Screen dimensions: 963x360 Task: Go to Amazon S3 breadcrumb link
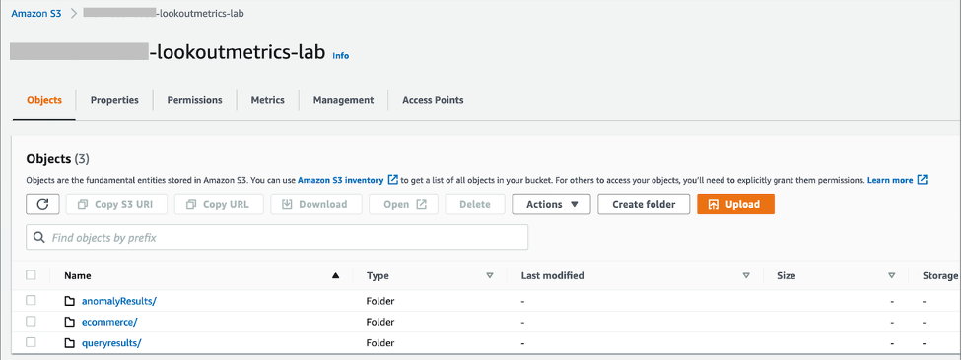[x=36, y=13]
